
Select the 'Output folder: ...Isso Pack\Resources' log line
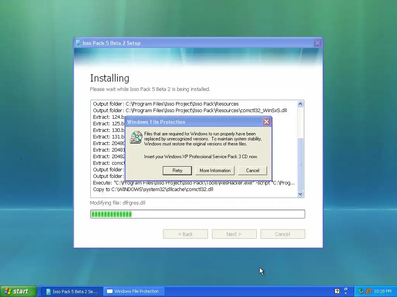(166, 104)
